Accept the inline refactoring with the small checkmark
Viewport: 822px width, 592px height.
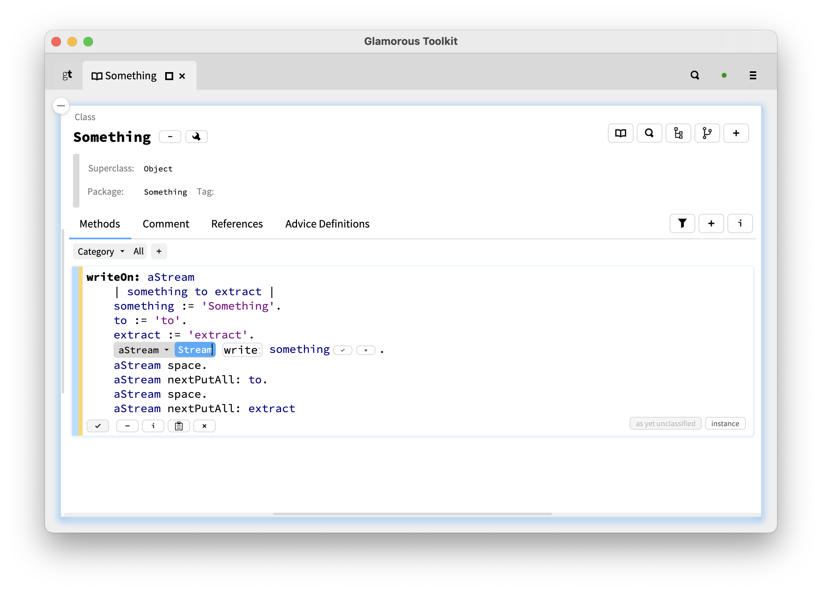pos(343,350)
